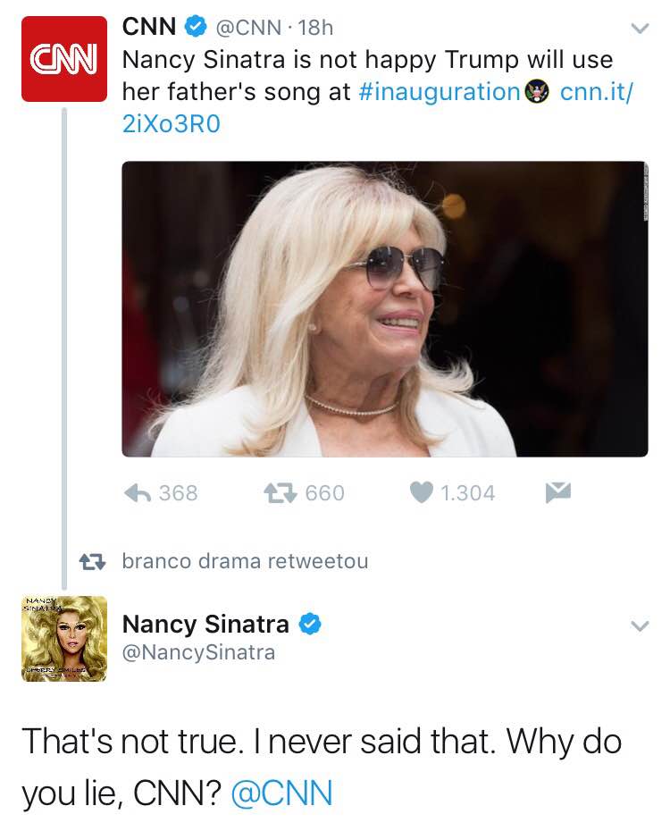Retweet the CNN tweet using the retweet icon

[278, 492]
